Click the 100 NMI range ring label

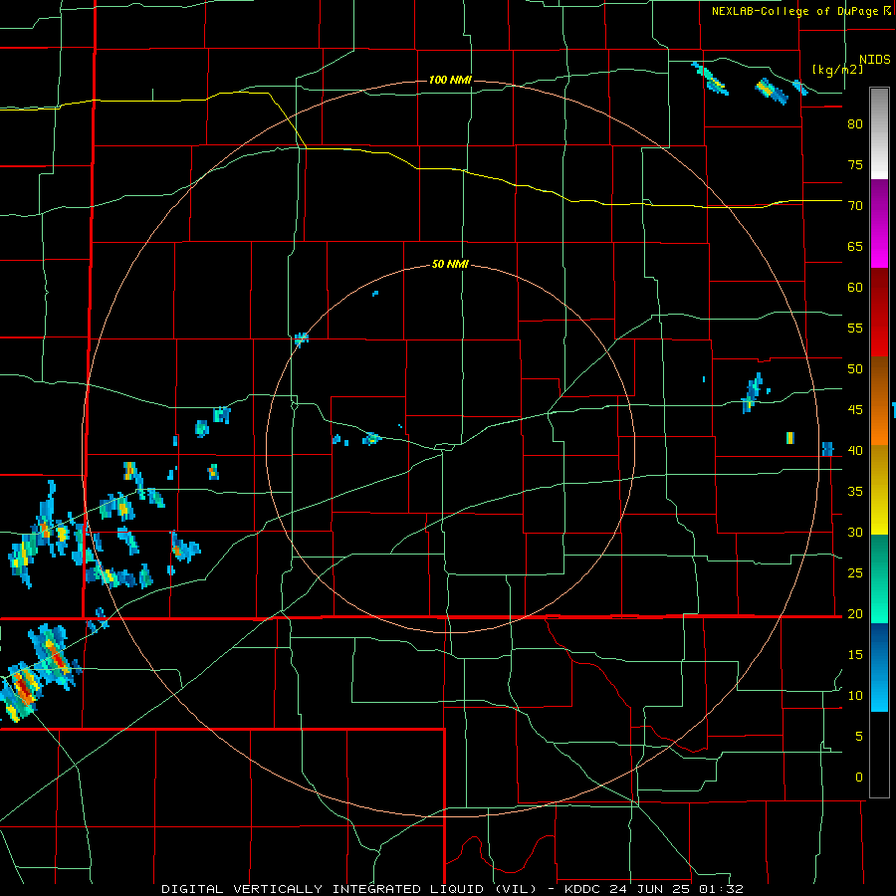[450, 80]
